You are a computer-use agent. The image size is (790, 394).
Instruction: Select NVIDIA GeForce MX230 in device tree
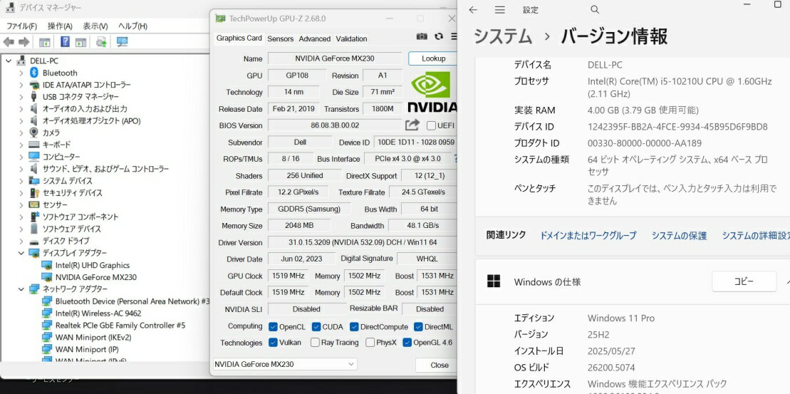point(95,277)
